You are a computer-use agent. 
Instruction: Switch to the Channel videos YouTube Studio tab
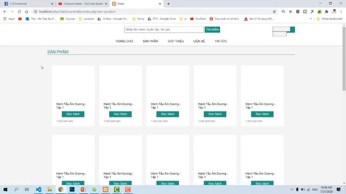(83, 4)
